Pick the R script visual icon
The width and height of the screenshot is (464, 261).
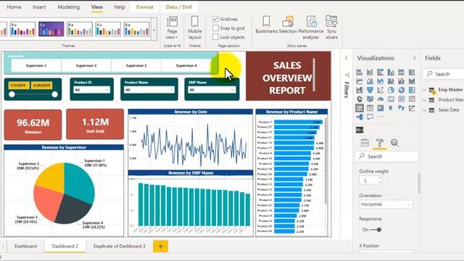[x=391, y=108]
